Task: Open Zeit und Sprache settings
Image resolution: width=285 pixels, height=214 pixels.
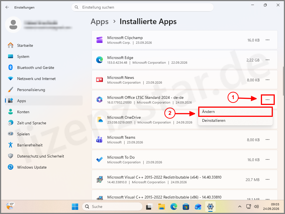Action: coord(44,123)
